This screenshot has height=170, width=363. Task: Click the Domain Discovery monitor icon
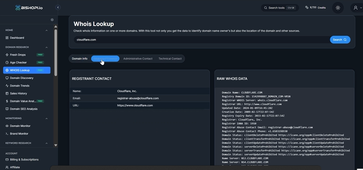click(7, 78)
